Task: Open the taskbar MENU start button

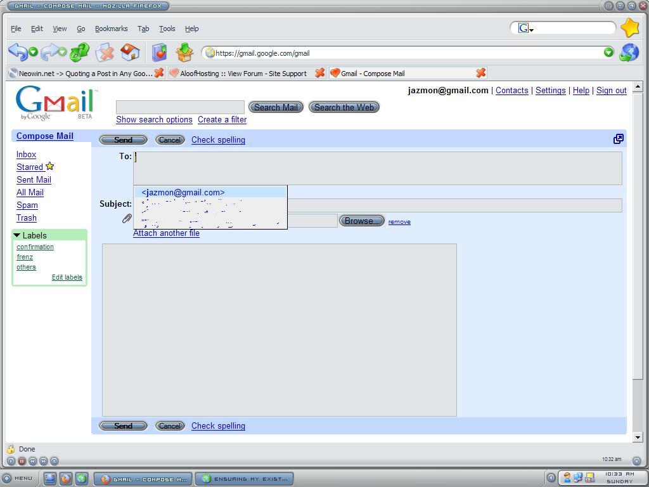Action: coord(18,478)
